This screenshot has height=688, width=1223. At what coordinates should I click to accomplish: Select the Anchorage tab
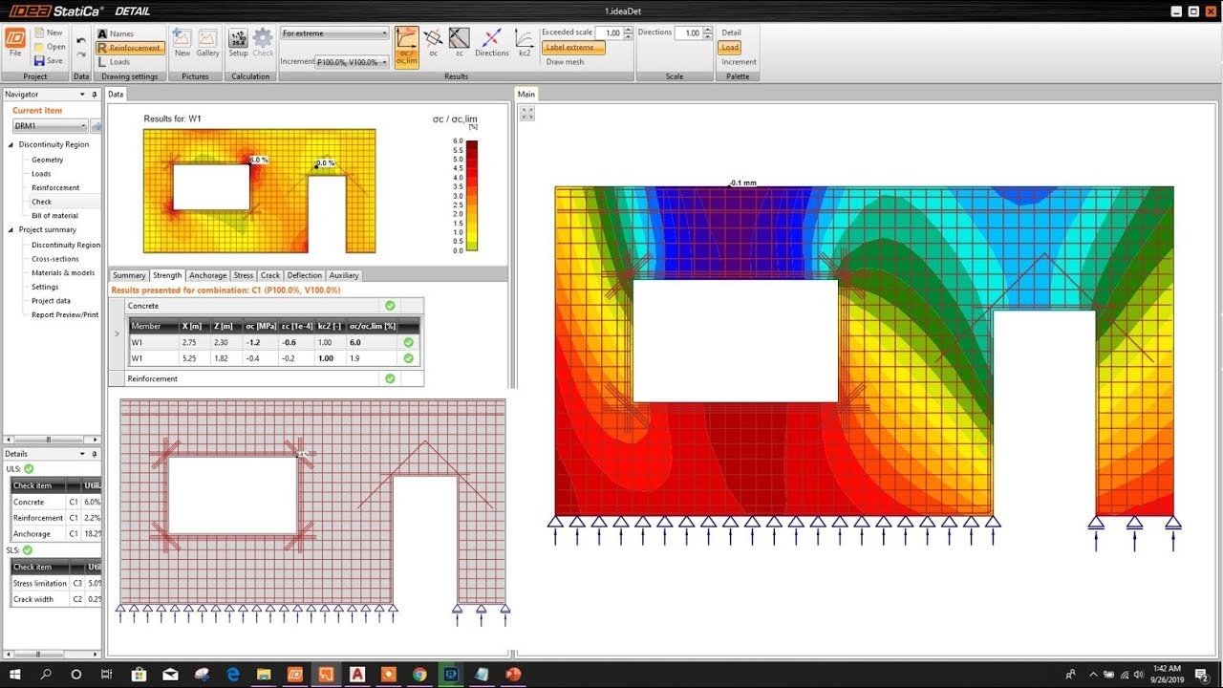click(x=207, y=275)
